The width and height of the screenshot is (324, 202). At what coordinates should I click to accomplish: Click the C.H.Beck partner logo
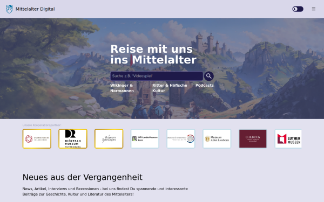(x=253, y=139)
